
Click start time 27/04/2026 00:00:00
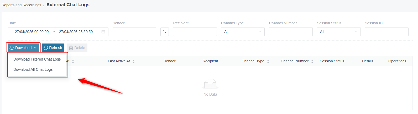pos(32,32)
